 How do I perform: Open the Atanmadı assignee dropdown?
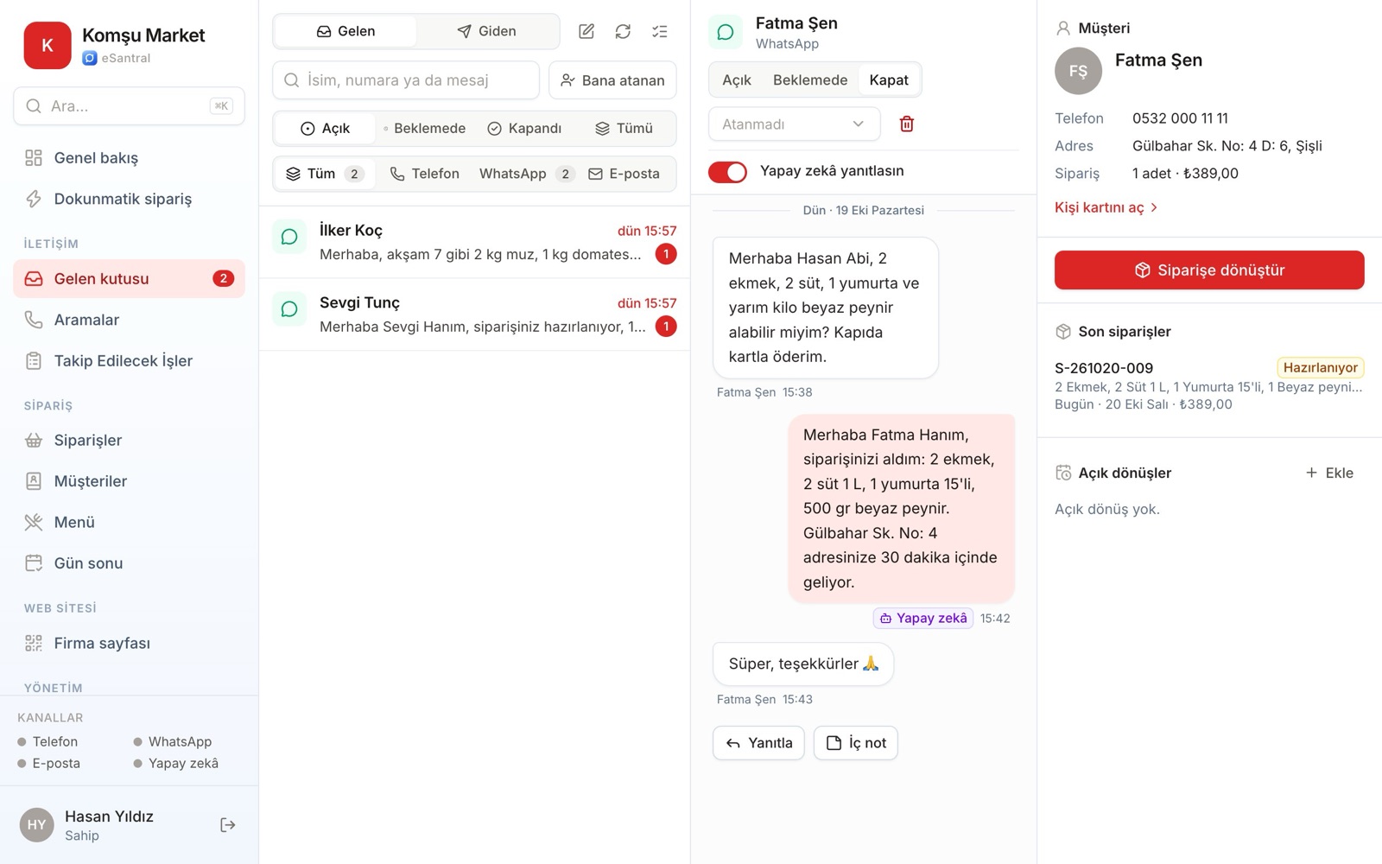point(794,124)
